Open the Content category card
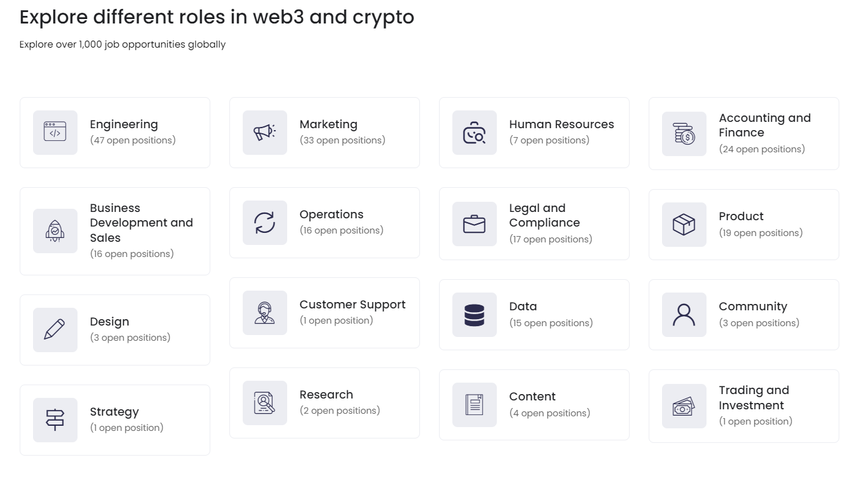Screen dimensions: 852x481 534,404
